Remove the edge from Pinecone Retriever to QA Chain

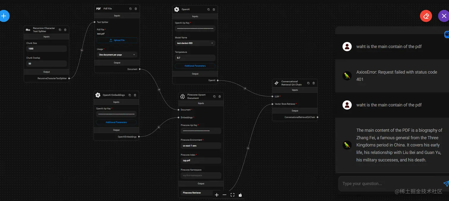[x=248, y=148]
